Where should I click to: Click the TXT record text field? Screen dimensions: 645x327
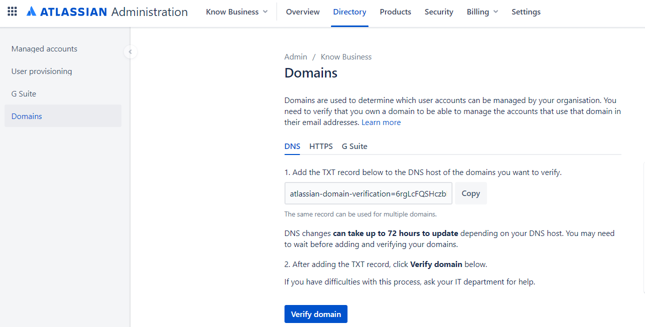(x=368, y=193)
